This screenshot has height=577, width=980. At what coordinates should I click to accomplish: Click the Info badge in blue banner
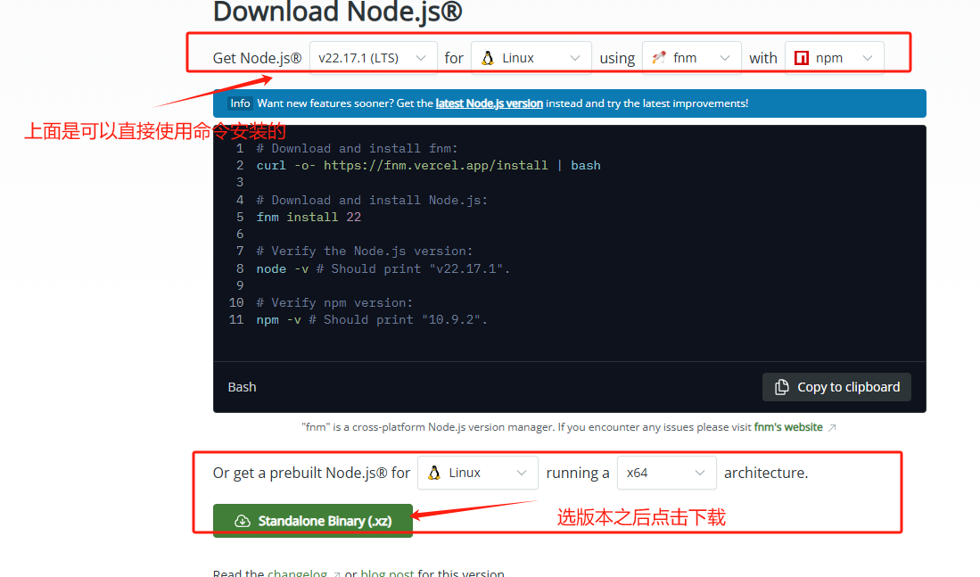(240, 103)
